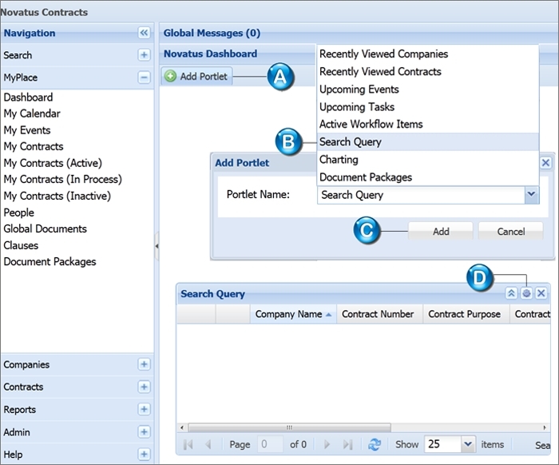
Task: Sort by Company Name column
Action: [x=293, y=314]
